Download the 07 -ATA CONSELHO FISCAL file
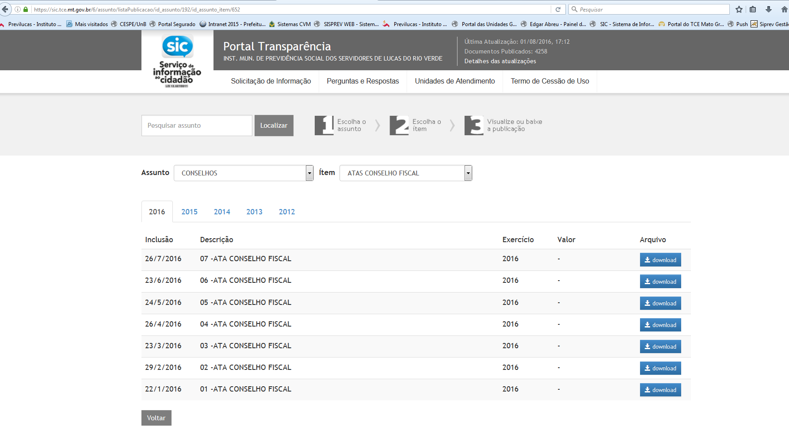Viewport: 789px width, 430px height. [660, 260]
